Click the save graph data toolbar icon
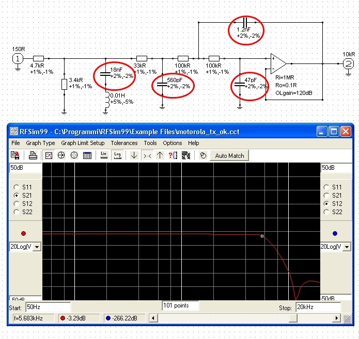 pyautogui.click(x=15, y=155)
